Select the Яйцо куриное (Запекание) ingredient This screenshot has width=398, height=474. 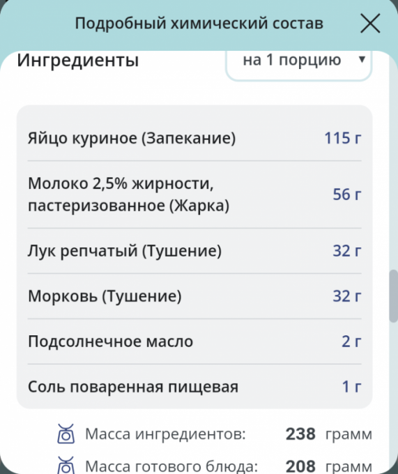[194, 138]
